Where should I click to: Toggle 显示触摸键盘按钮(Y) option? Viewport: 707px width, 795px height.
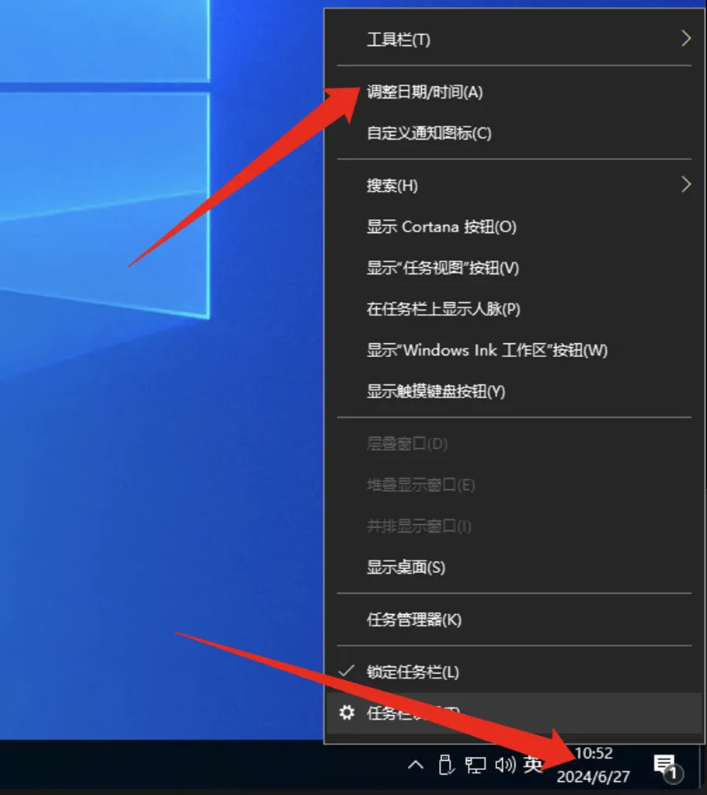tap(514, 391)
